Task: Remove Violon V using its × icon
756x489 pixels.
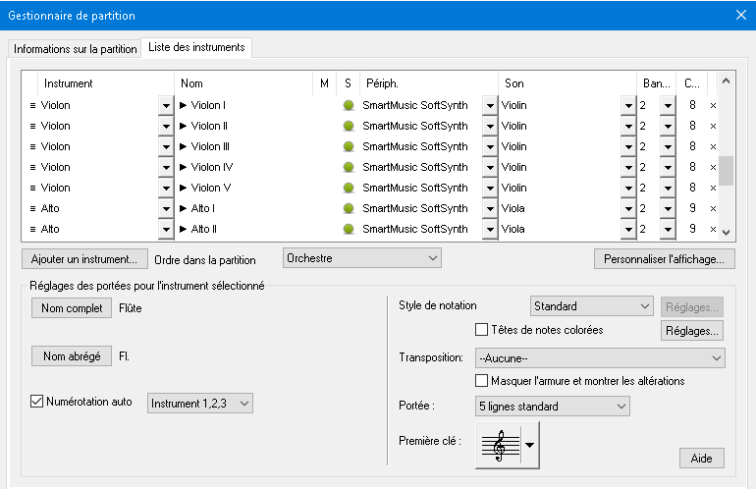Action: [713, 188]
